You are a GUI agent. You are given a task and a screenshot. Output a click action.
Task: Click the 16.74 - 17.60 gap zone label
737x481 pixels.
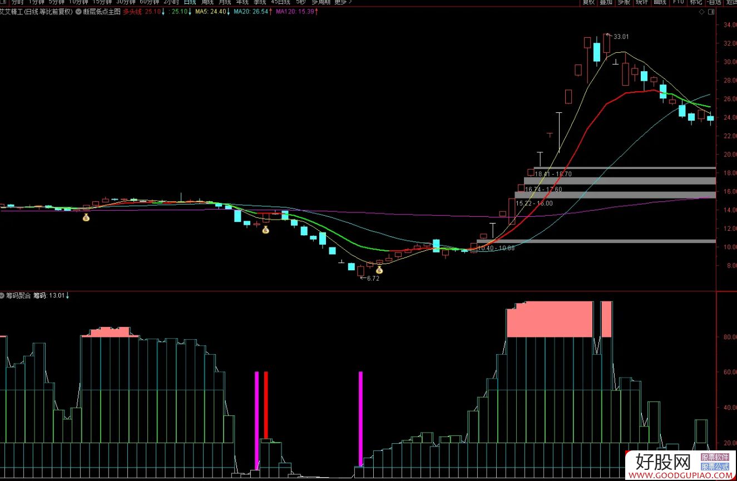point(543,190)
